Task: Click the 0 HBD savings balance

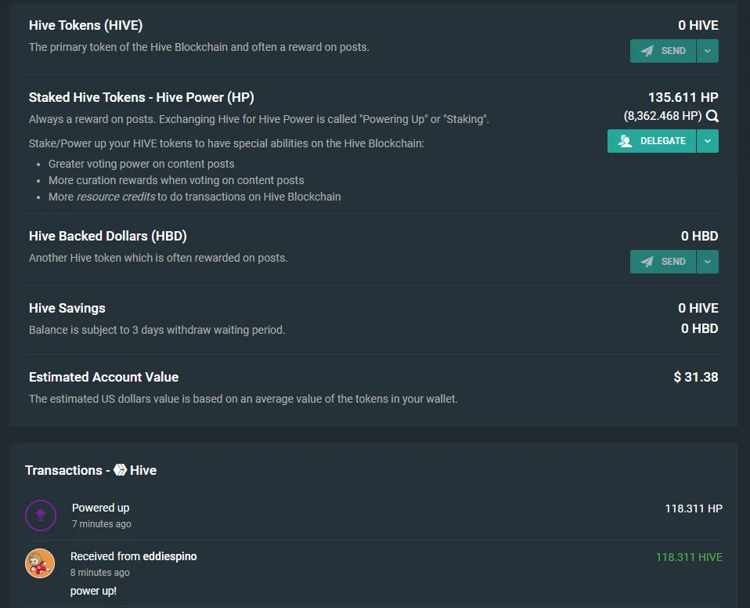Action: 699,328
